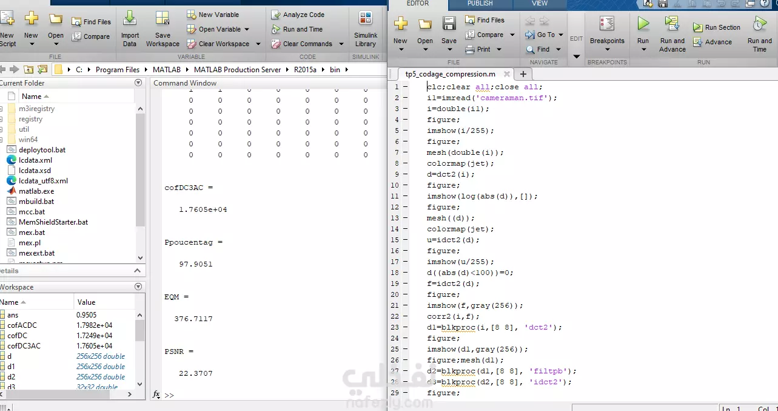The image size is (778, 411).
Task: Select deploytool.bat file
Action: click(x=42, y=150)
